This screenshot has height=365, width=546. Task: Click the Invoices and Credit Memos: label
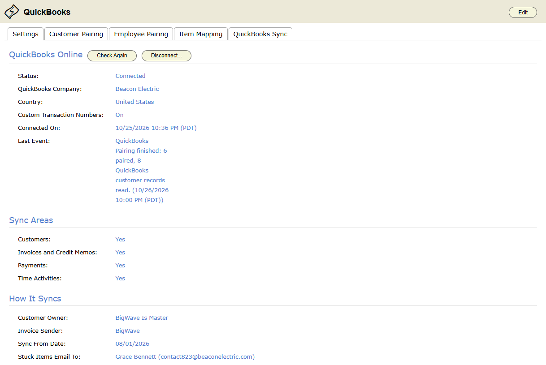pos(57,253)
